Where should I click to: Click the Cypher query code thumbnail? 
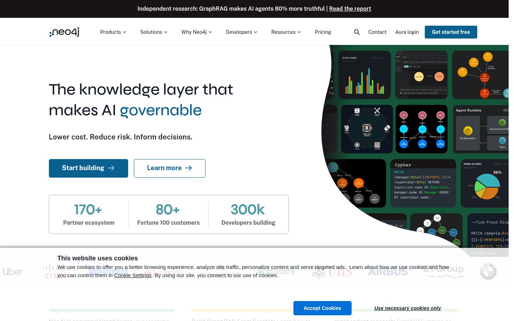[x=423, y=183]
